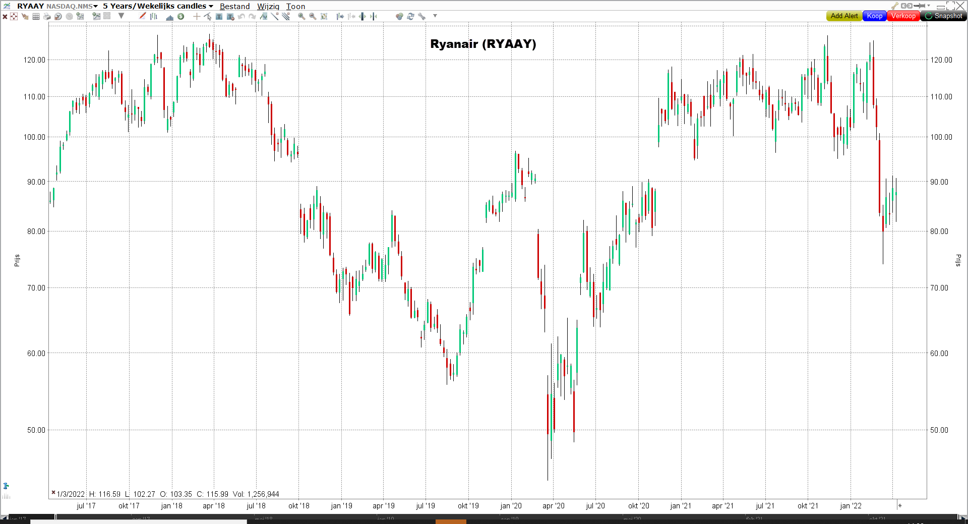Zoom out with magnifier minus icon

pyautogui.click(x=313, y=16)
